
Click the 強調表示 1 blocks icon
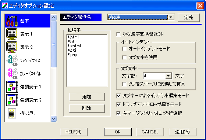12,87
